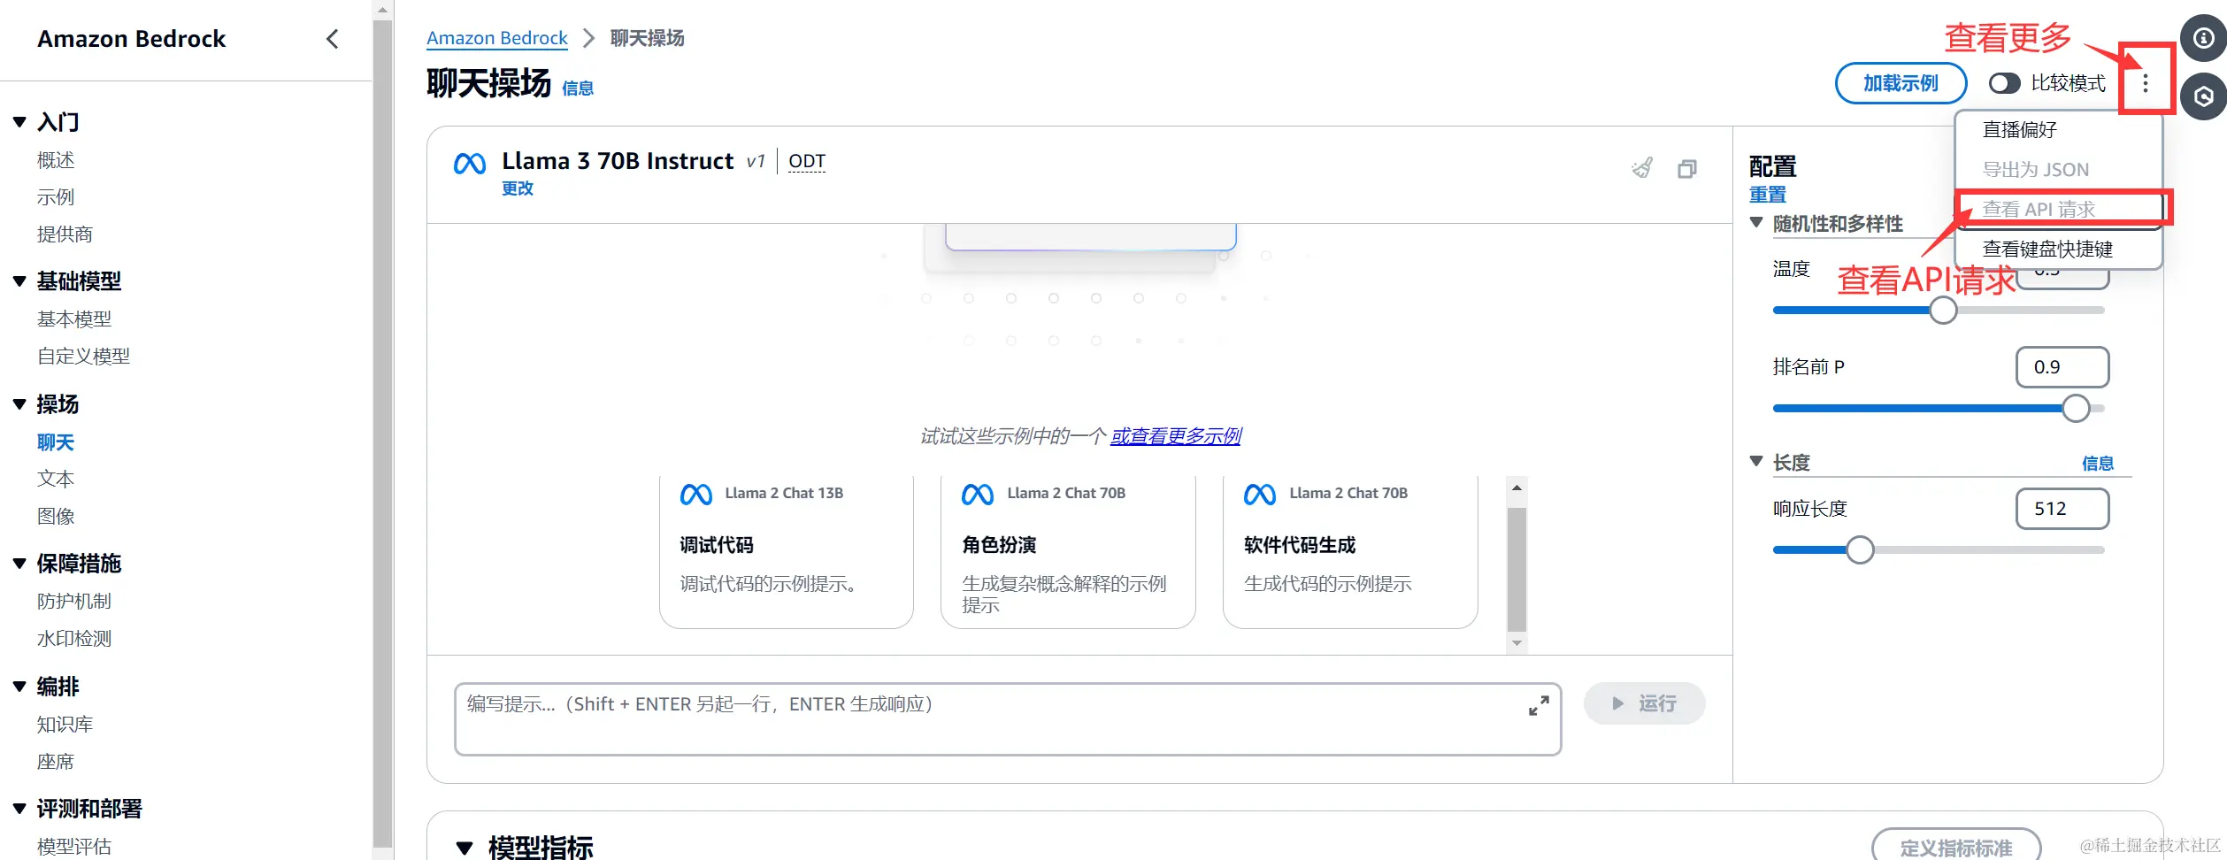Click the 排名前 P value field
This screenshot has height=860, width=2227.
[2062, 367]
